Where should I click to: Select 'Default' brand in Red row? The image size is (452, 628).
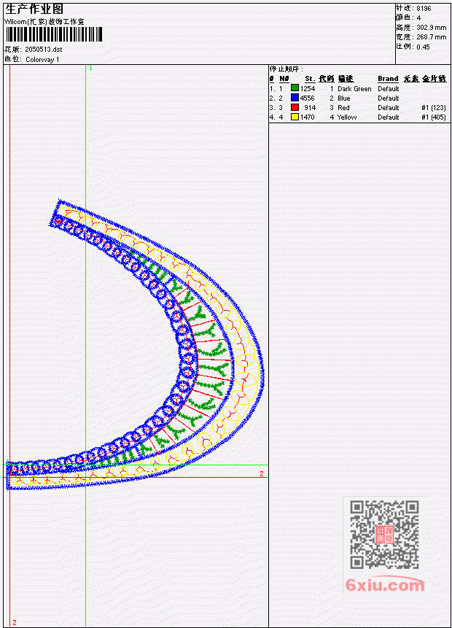pyautogui.click(x=389, y=108)
